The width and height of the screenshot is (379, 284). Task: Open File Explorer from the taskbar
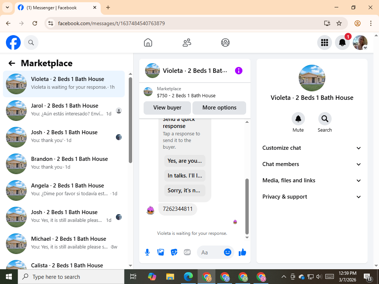click(x=170, y=277)
